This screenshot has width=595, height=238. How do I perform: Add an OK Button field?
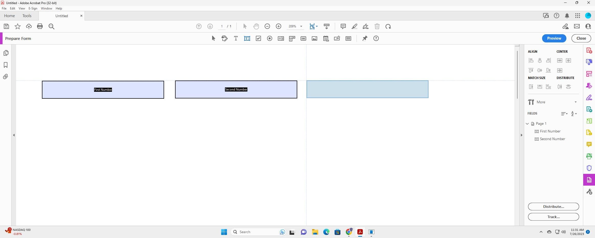point(303,38)
